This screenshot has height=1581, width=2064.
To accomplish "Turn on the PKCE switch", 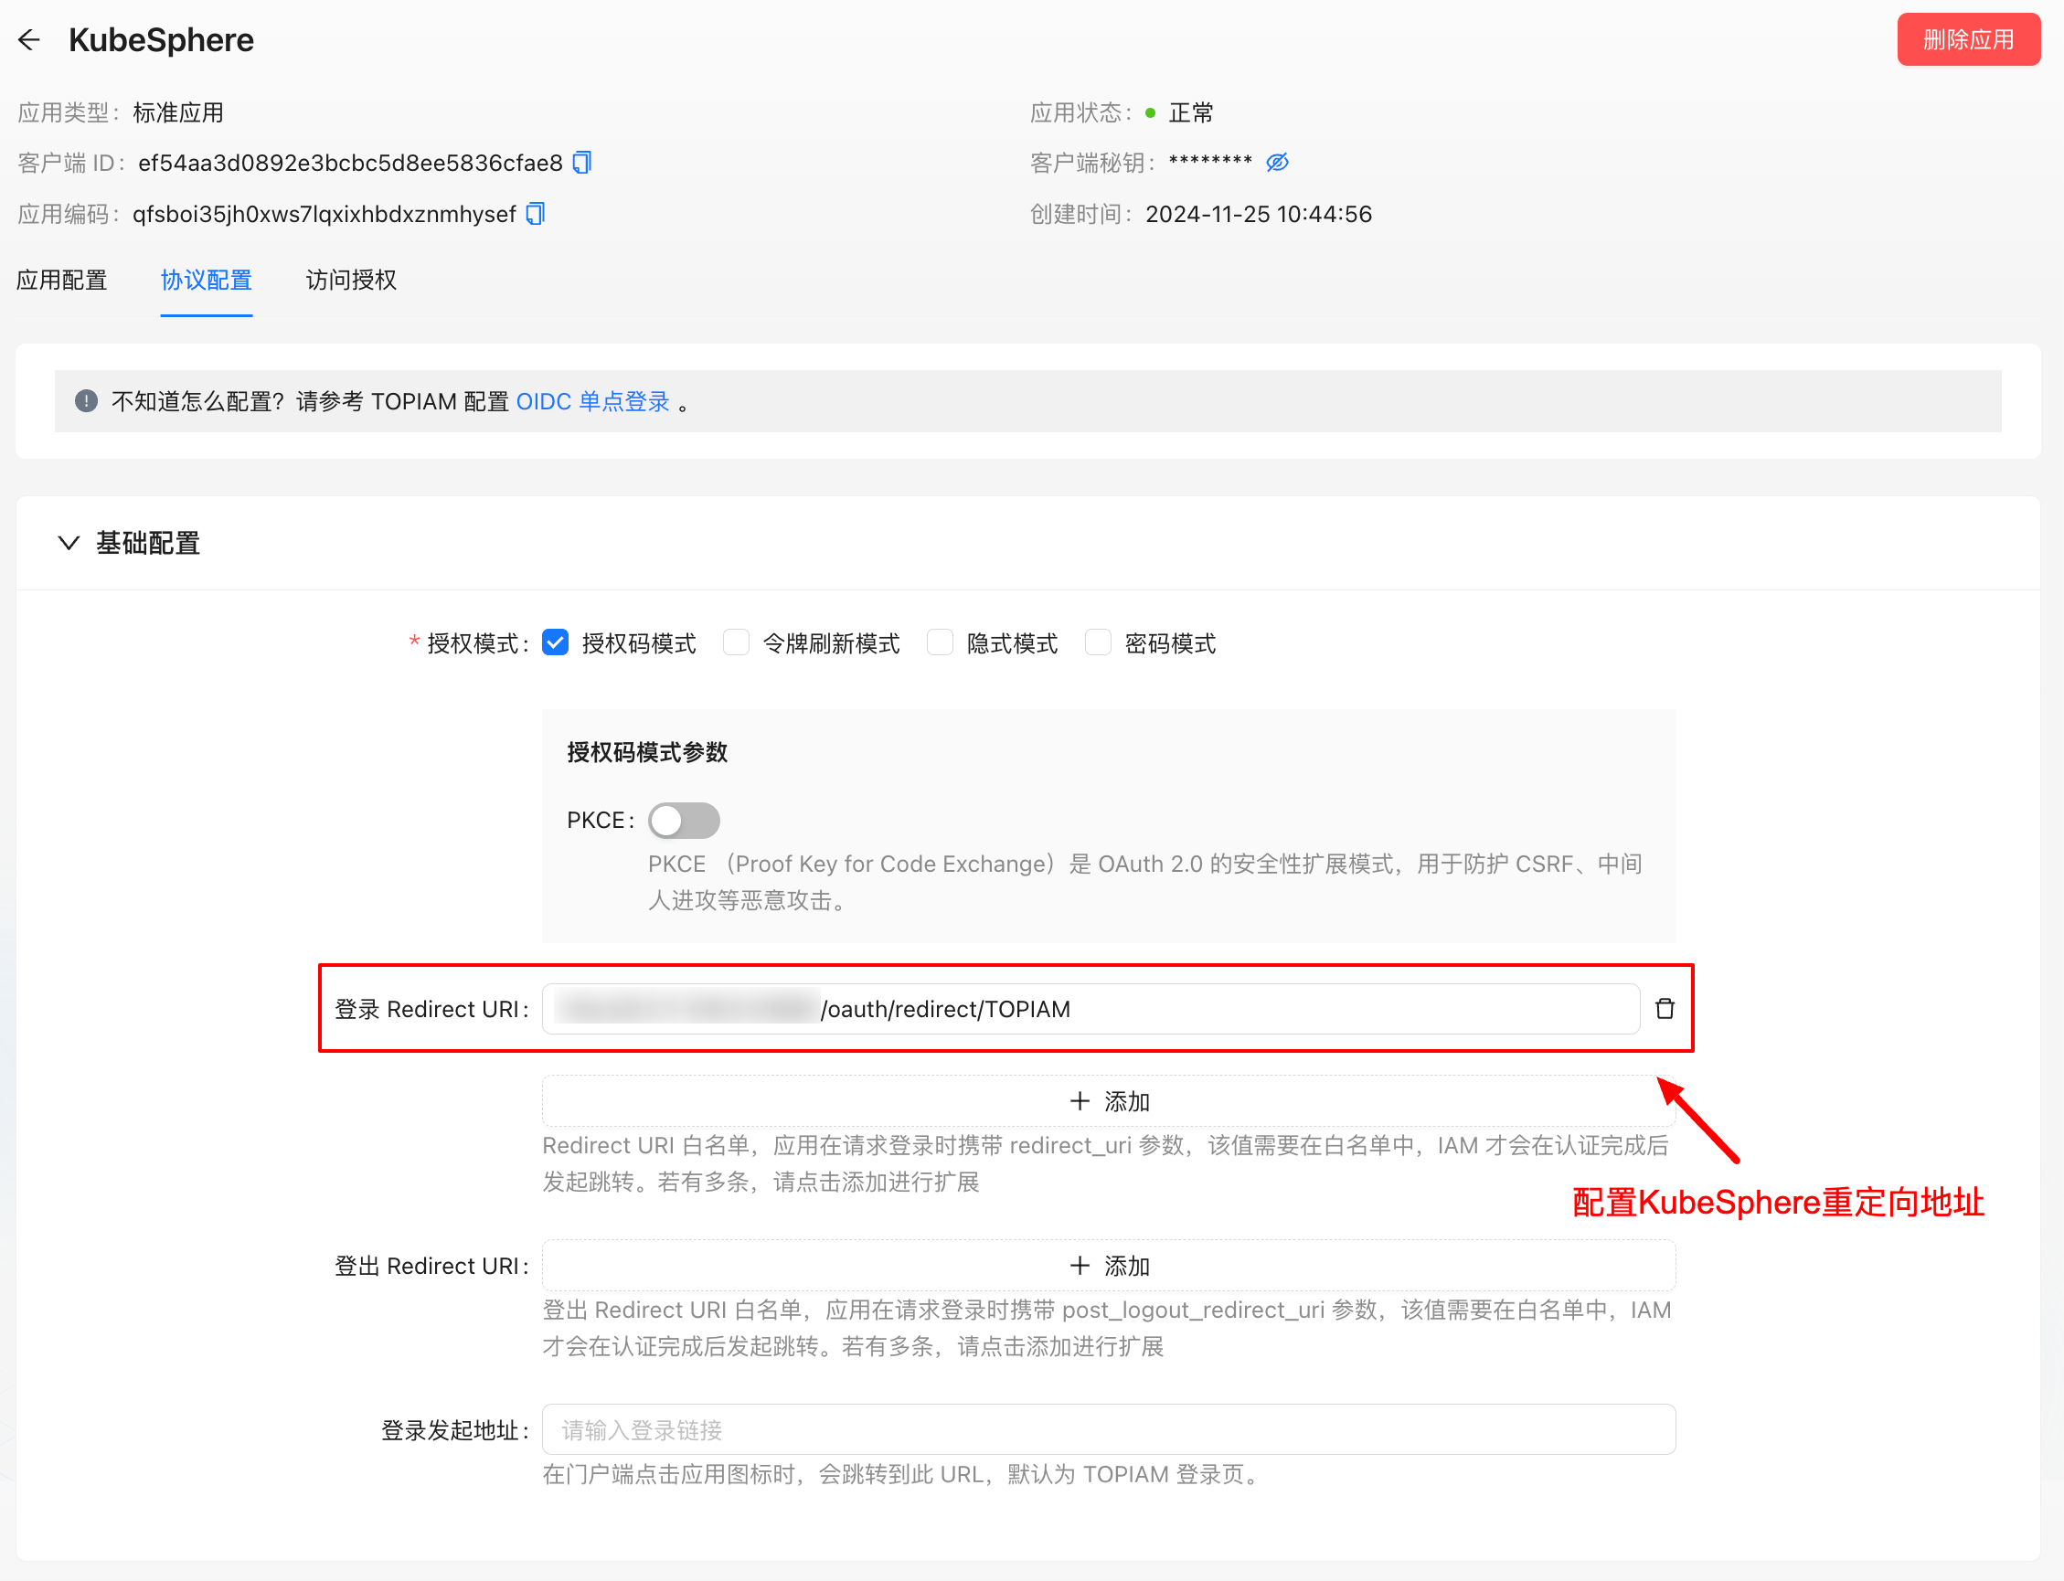I will coord(685,821).
